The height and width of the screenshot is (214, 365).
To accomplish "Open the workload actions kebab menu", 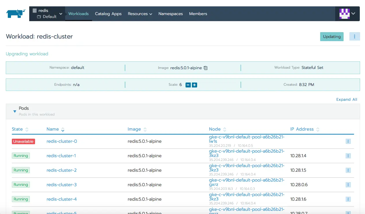I will pos(355,36).
